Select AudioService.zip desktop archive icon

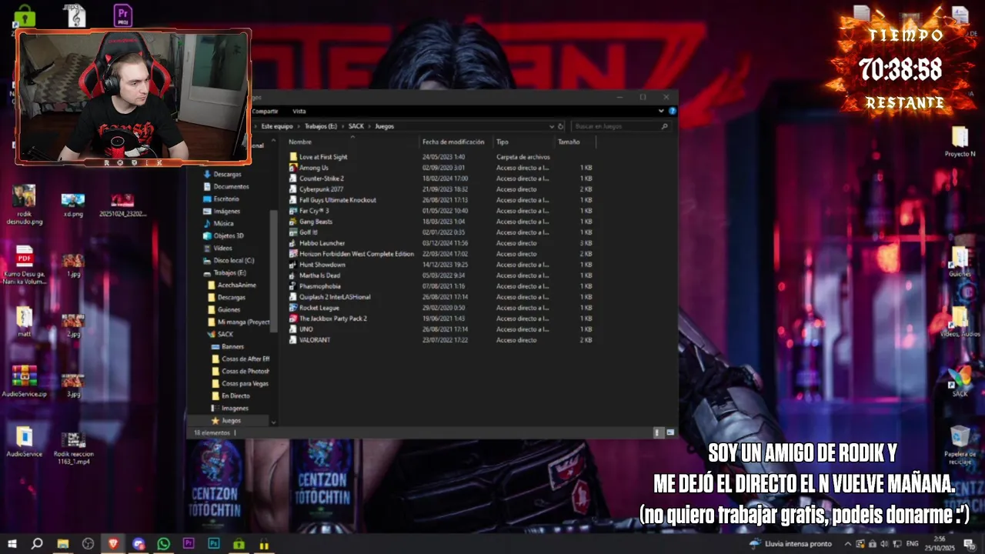click(x=25, y=375)
